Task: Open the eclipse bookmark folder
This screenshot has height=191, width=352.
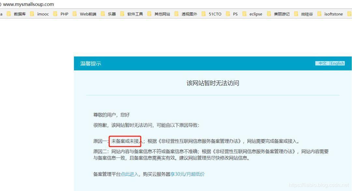Action: 252,14
